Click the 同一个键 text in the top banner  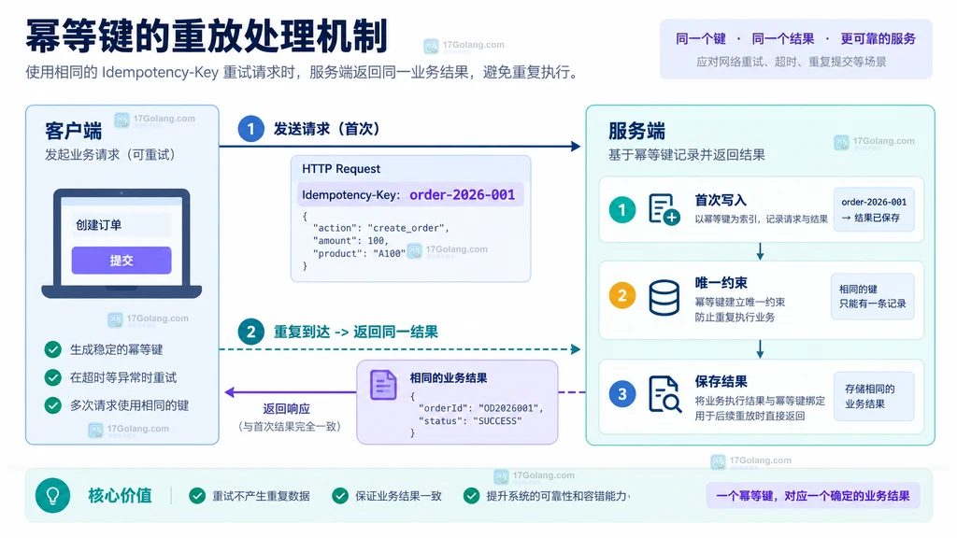pyautogui.click(x=701, y=39)
